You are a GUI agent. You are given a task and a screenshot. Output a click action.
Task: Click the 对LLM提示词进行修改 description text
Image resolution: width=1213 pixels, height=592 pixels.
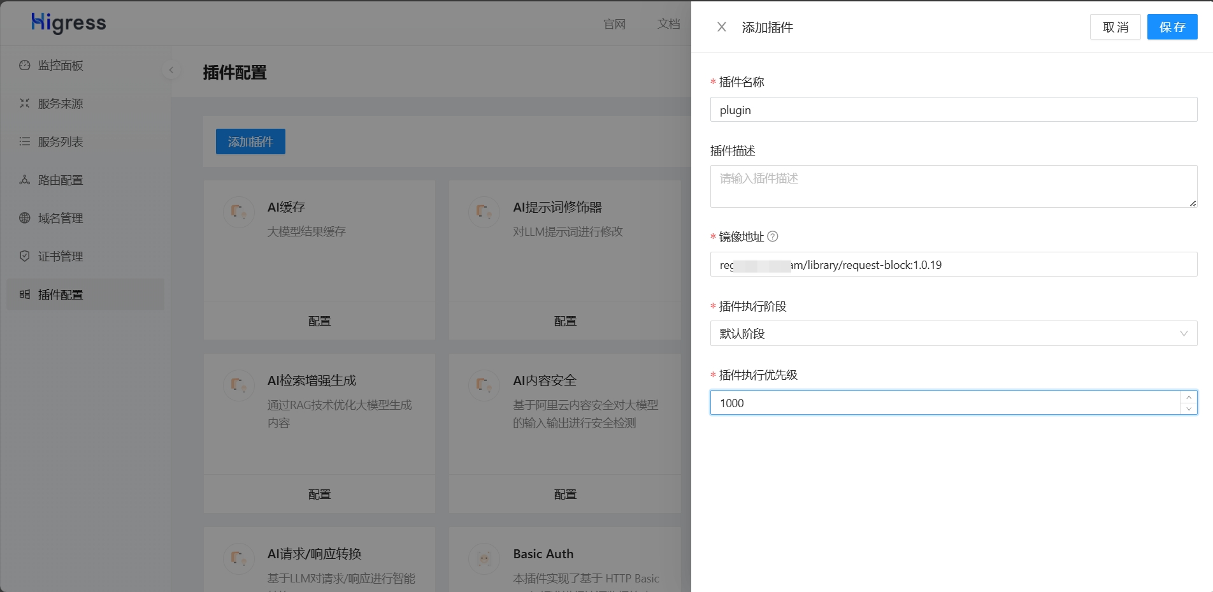568,231
